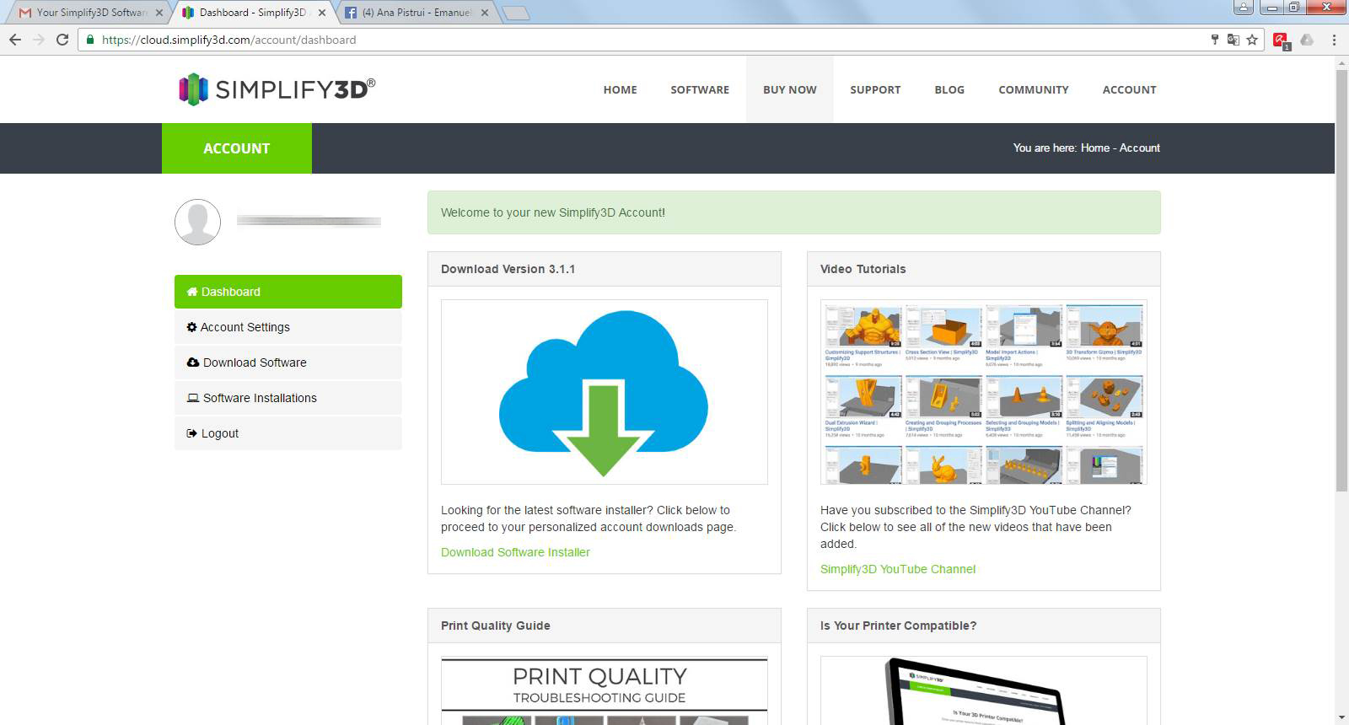
Task: Click the green ACCOUNT header tab
Action: 237,148
